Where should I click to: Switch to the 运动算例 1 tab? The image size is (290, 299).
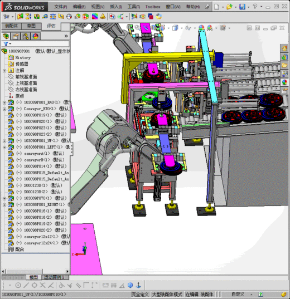coord(54,277)
